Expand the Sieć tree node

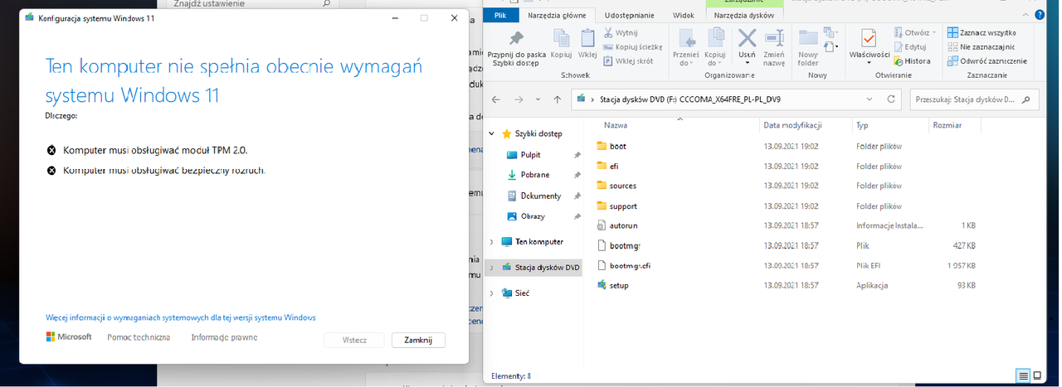[x=492, y=293]
